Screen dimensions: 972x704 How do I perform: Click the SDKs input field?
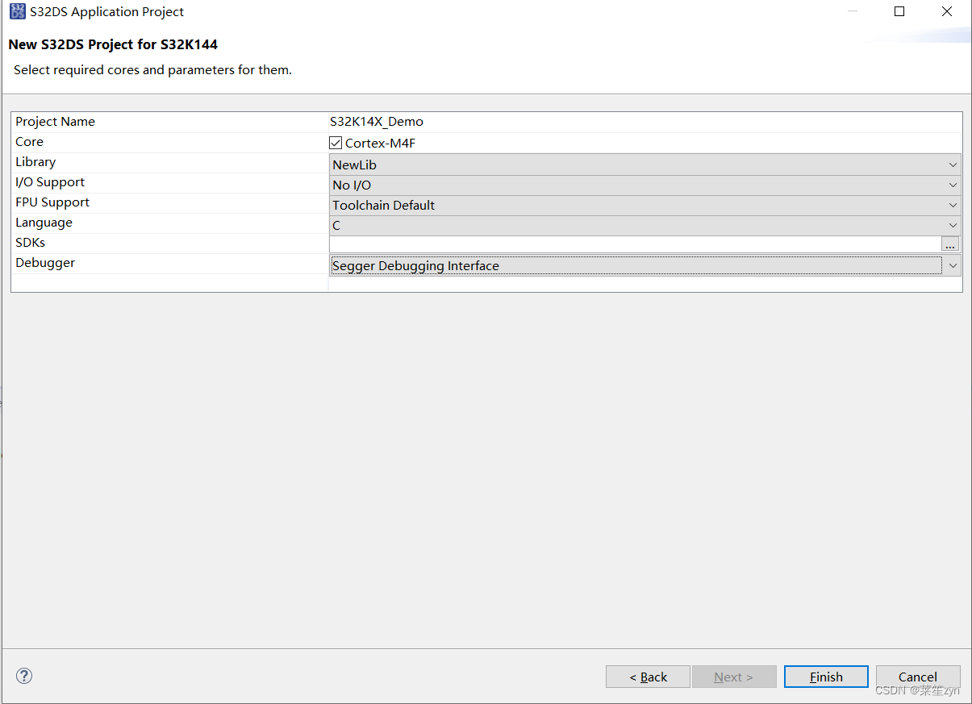(635, 244)
